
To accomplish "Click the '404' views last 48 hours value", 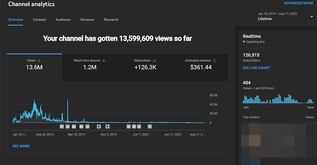I will [x=247, y=83].
